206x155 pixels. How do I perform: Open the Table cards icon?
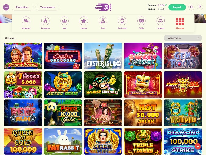(141, 21)
